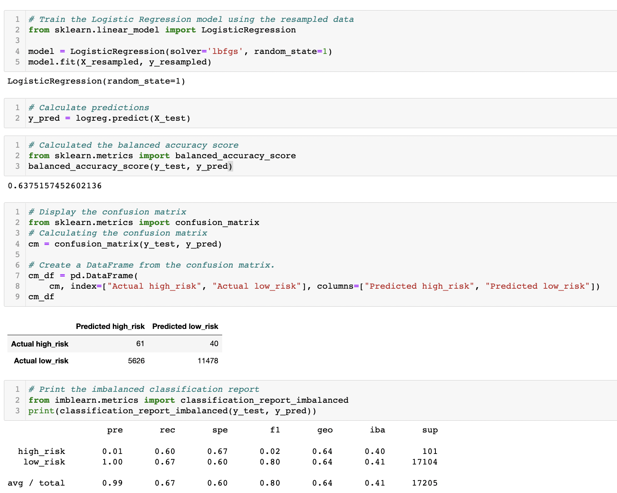Click the 'iba' column header in report

pyautogui.click(x=378, y=430)
